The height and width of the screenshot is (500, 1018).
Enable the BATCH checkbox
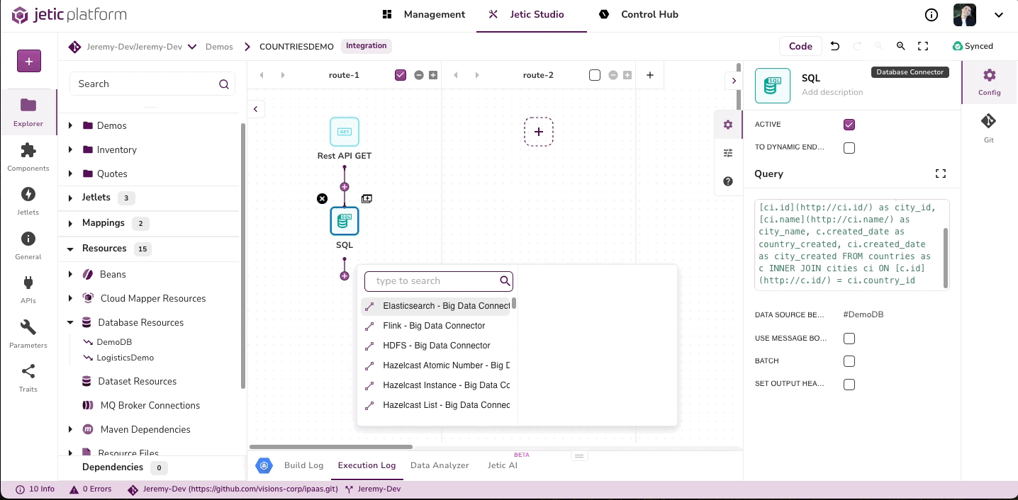click(x=849, y=361)
